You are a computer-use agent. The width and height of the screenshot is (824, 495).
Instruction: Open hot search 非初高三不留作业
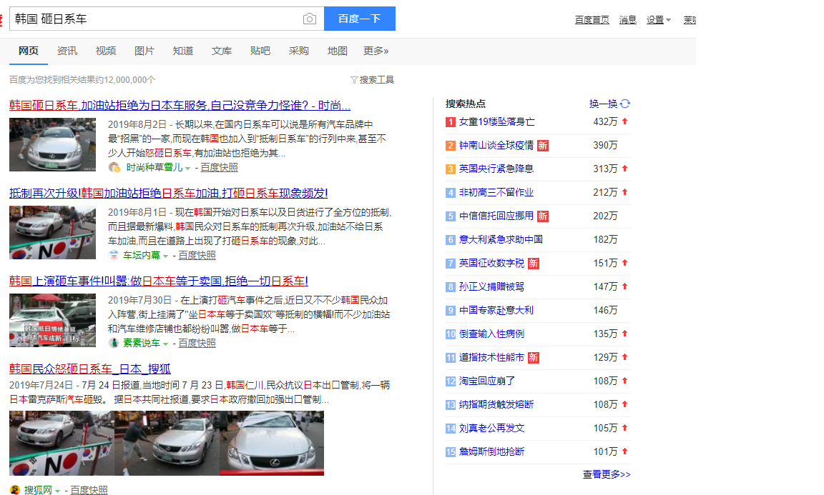[496, 193]
